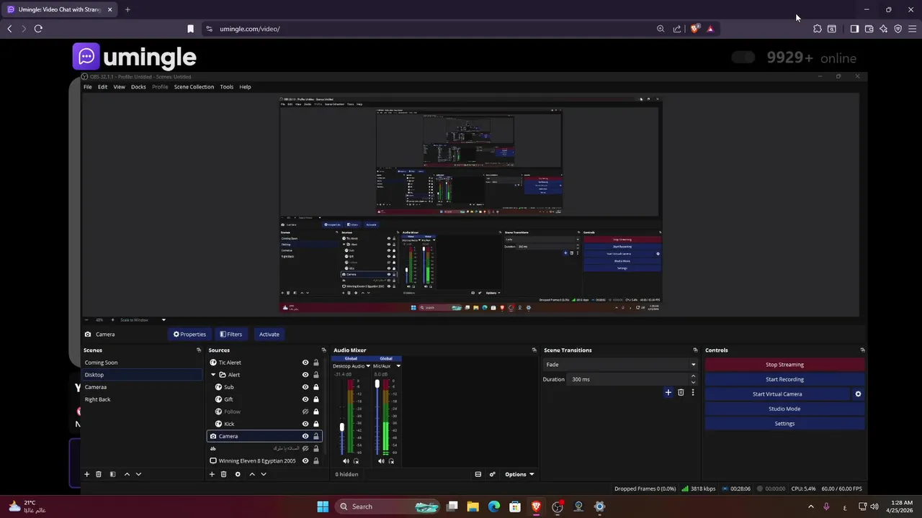Remove scene transition trash icon
The image size is (922, 518).
point(681,392)
